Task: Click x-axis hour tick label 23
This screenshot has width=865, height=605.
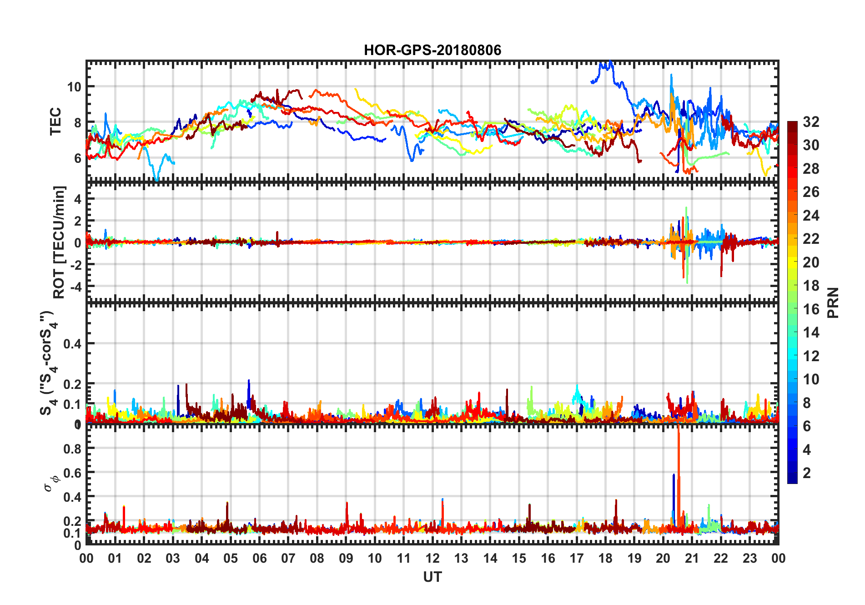Action: click(x=750, y=558)
